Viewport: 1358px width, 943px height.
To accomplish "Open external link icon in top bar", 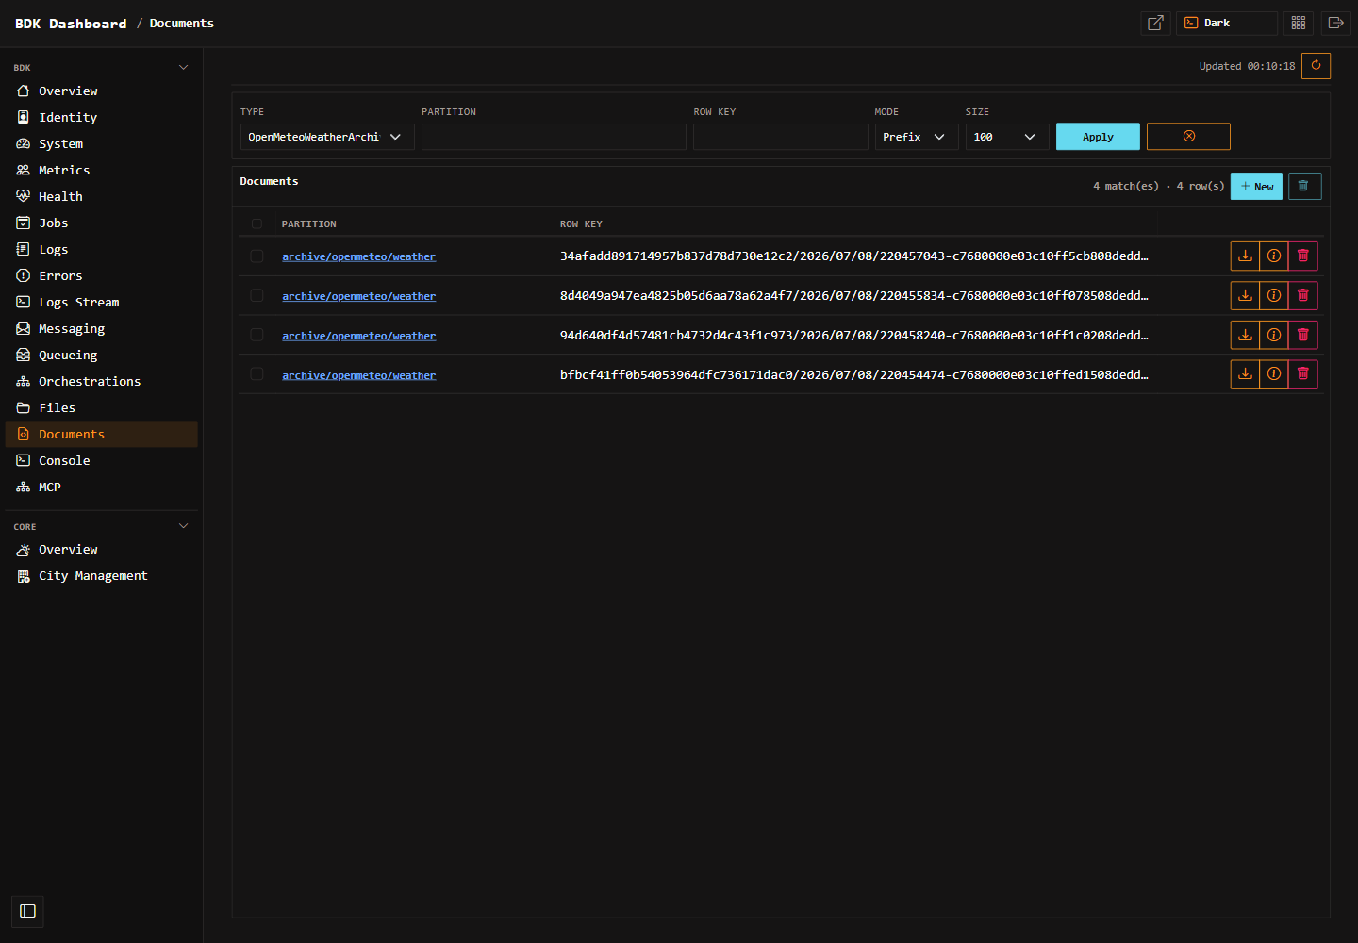I will 1155,23.
